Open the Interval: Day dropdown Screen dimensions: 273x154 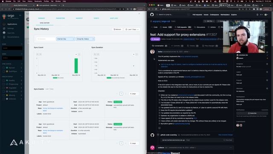click(66, 39)
